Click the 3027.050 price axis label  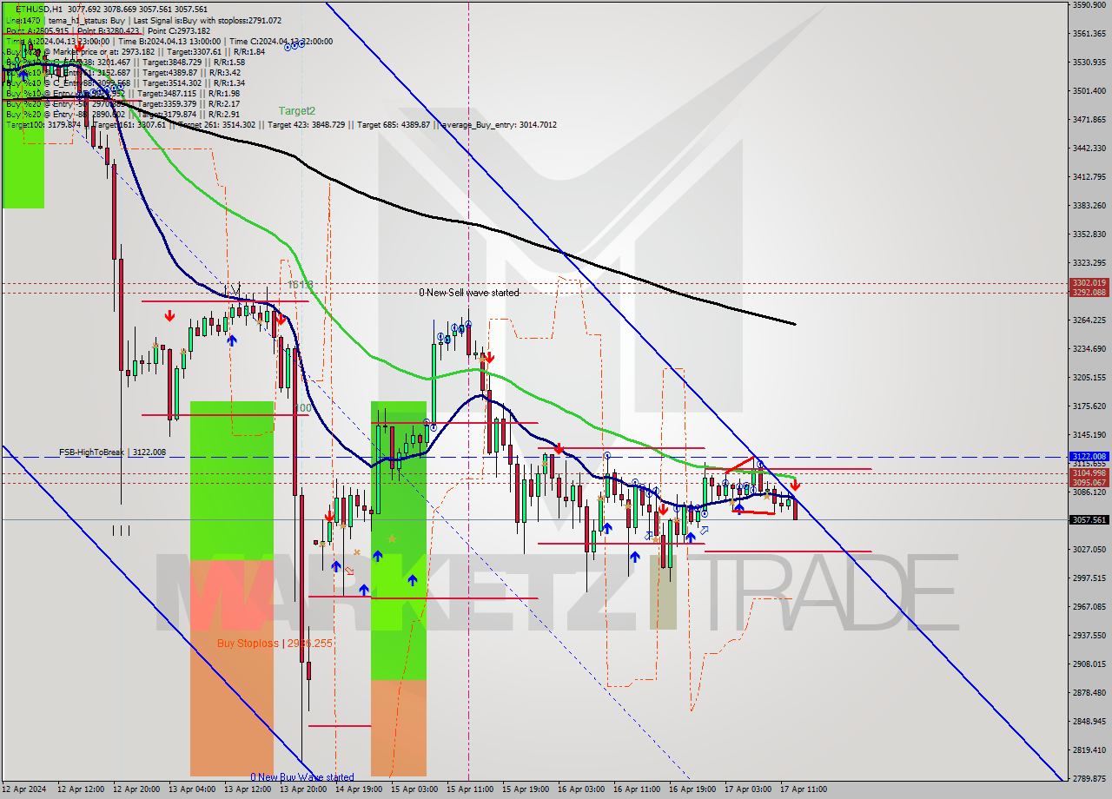click(x=1089, y=550)
